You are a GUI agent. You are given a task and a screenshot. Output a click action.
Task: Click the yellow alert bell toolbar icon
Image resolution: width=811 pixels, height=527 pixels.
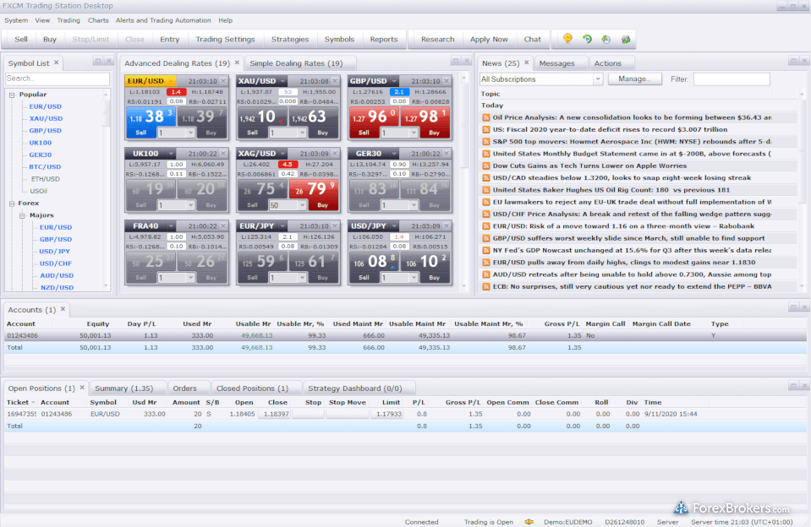coord(567,39)
